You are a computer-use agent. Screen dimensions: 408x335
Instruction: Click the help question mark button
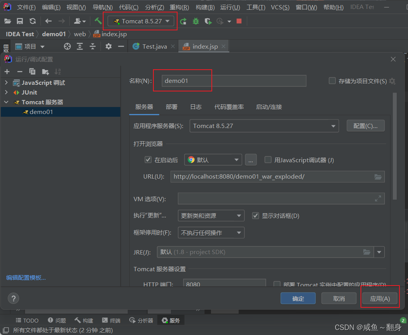(x=14, y=298)
